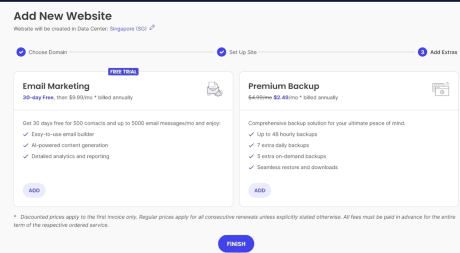Click checkmark beside Up to 48 hourly backups
The height and width of the screenshot is (253, 460).
coord(251,134)
